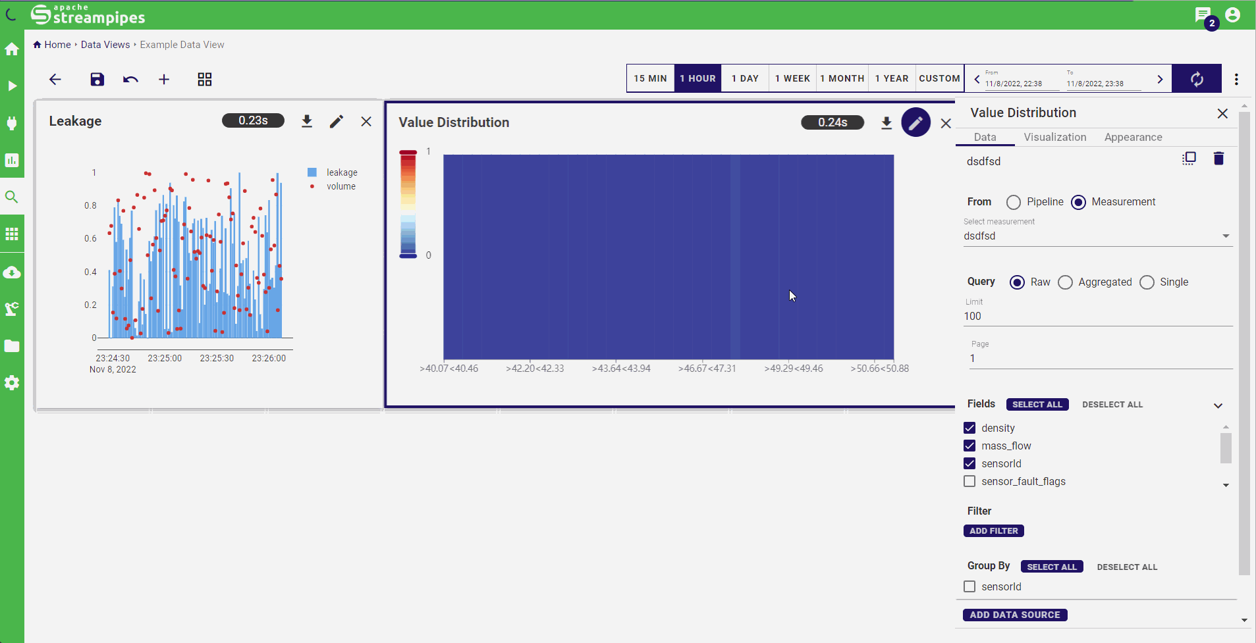This screenshot has height=643, width=1256.
Task: Open notifications with badge count 2
Action: [1204, 14]
